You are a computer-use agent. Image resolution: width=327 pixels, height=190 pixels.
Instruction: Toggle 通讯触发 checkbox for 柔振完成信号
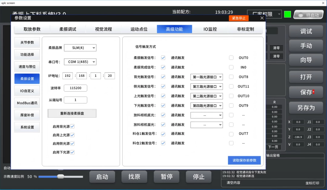pos(163,67)
